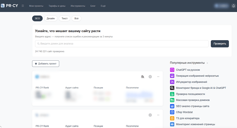Open first project's settings gear icon
Viewport: 237px width, 128px height.
150,77
